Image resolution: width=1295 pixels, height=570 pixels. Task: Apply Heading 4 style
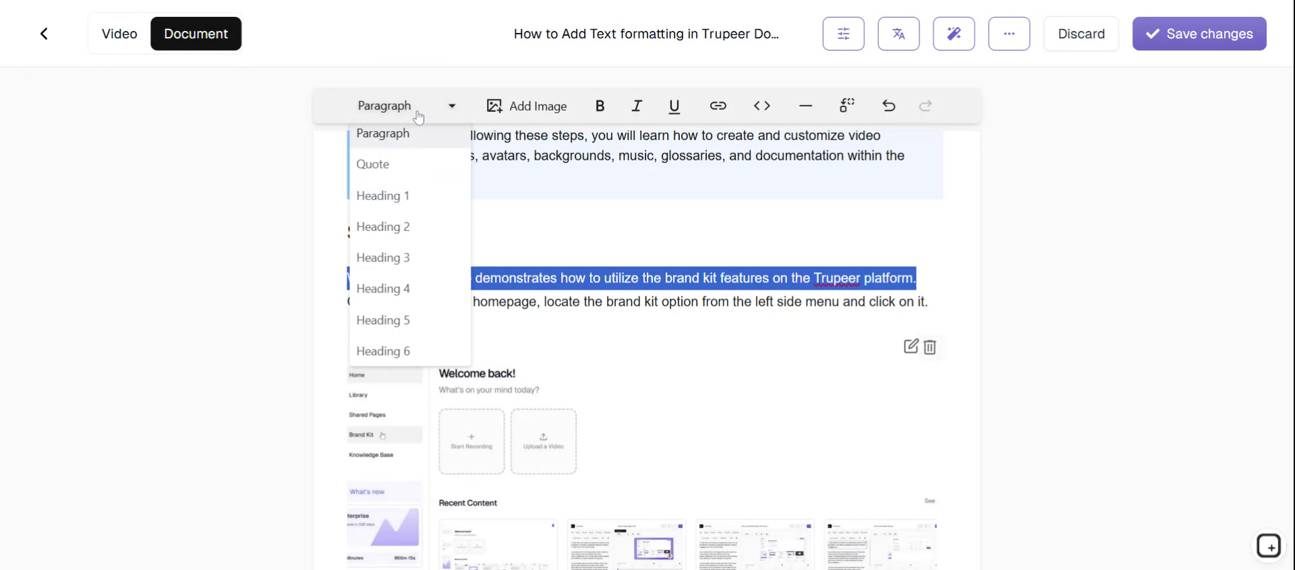pos(410,289)
